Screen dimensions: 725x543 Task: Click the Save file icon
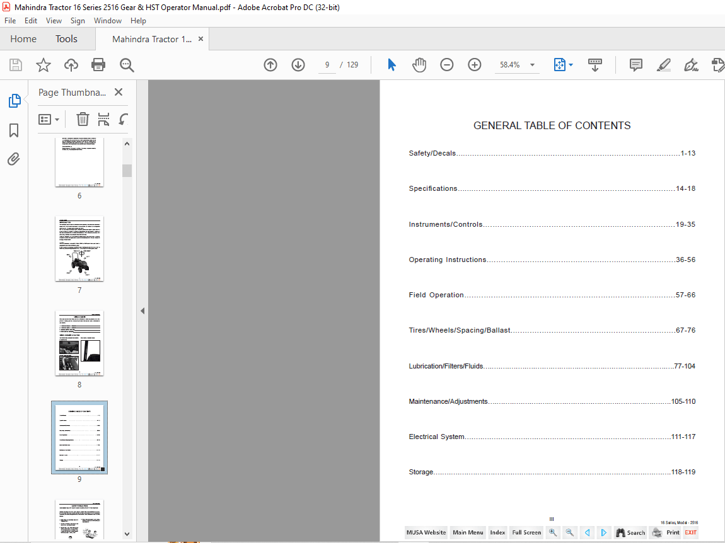16,65
